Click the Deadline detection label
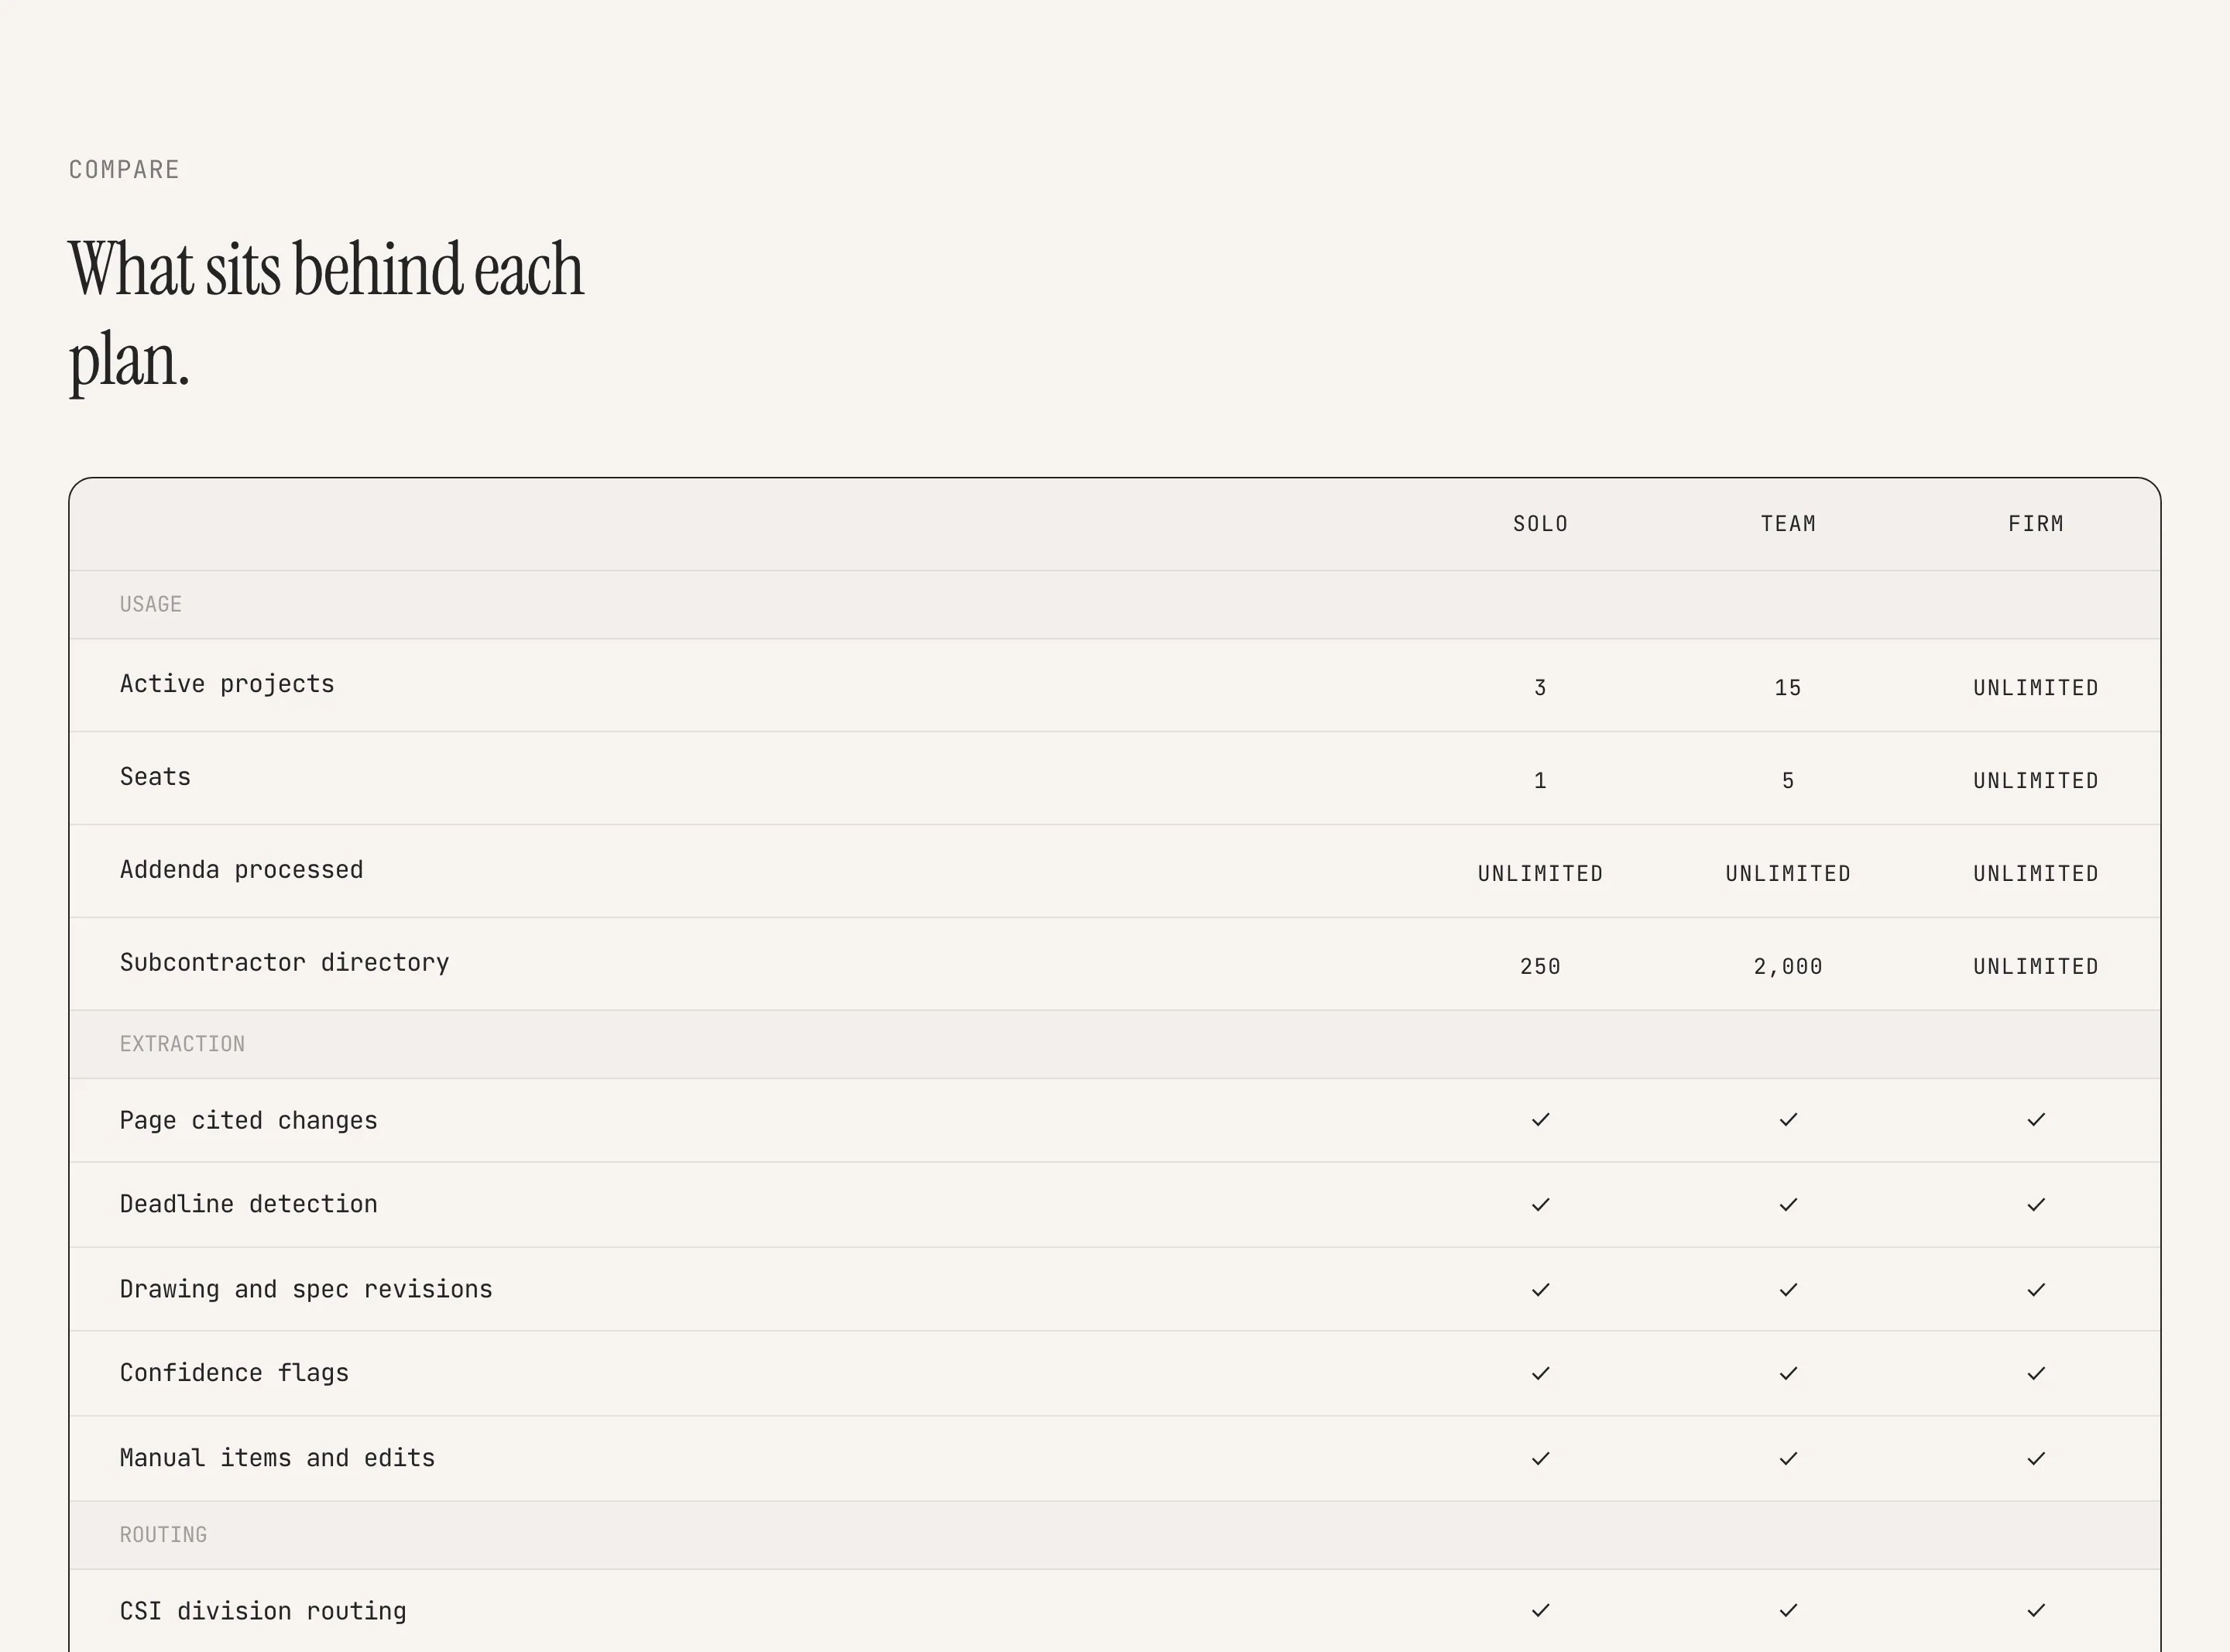 (x=248, y=1204)
